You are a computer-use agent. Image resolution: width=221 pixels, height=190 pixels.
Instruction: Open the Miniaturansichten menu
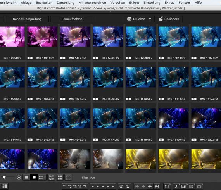coord(92,3)
